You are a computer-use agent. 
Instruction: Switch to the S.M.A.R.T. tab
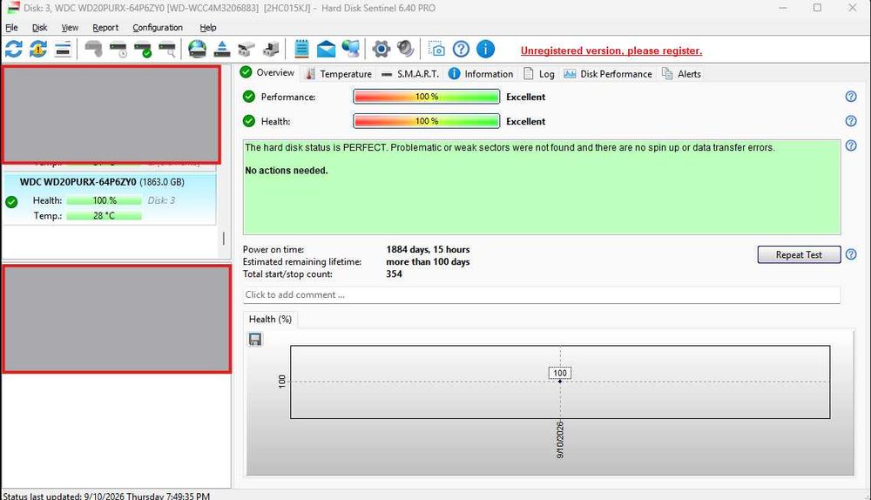tap(410, 74)
